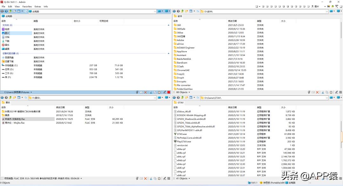Sort the D:\软件 pane by 修改日期 column

(x=232, y=21)
